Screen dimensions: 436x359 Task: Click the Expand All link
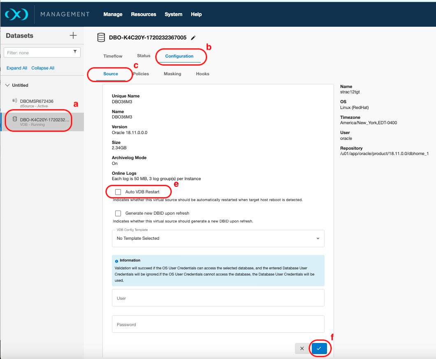[16, 68]
